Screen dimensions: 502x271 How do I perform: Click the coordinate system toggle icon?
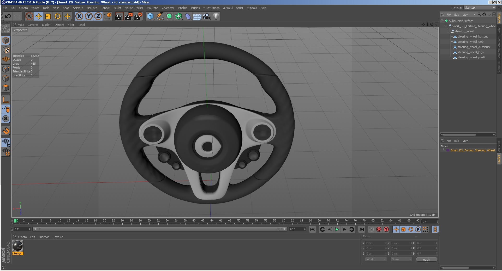pos(107,16)
